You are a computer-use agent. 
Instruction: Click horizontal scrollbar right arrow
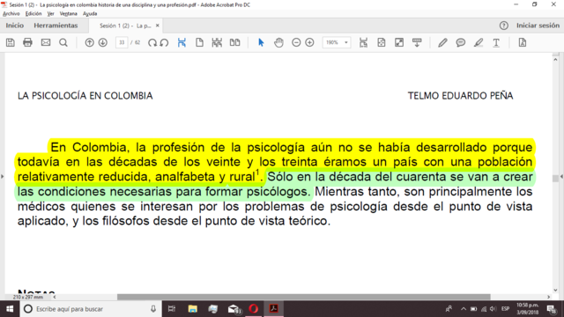tap(548, 298)
